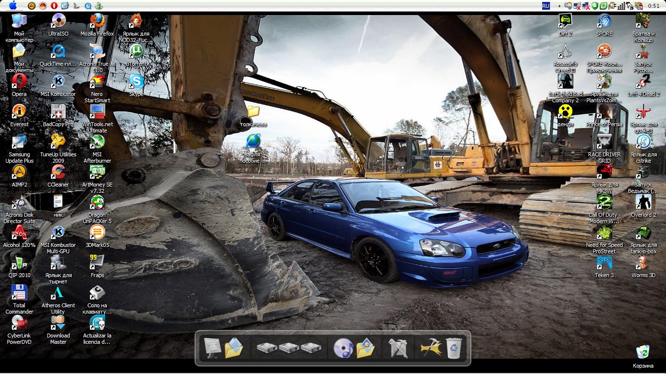Open the uTorrent desktop icon
This screenshot has width=666, height=374.
coord(136,52)
